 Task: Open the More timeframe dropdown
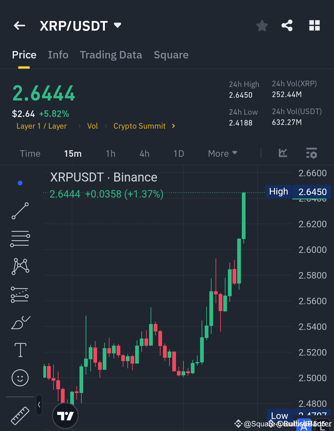(x=222, y=153)
